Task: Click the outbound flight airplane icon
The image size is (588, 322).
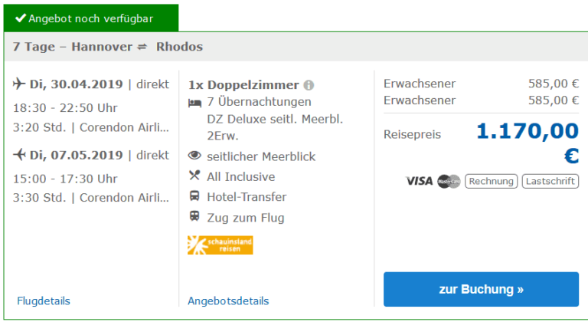Action: [20, 84]
